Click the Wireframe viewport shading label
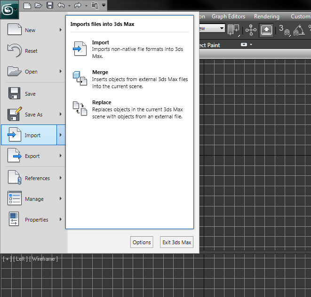 click(x=43, y=259)
